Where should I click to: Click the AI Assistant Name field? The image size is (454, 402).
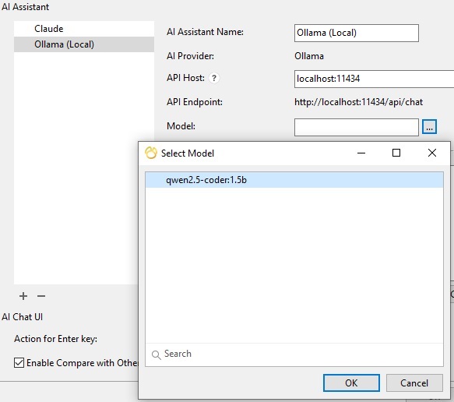click(357, 33)
